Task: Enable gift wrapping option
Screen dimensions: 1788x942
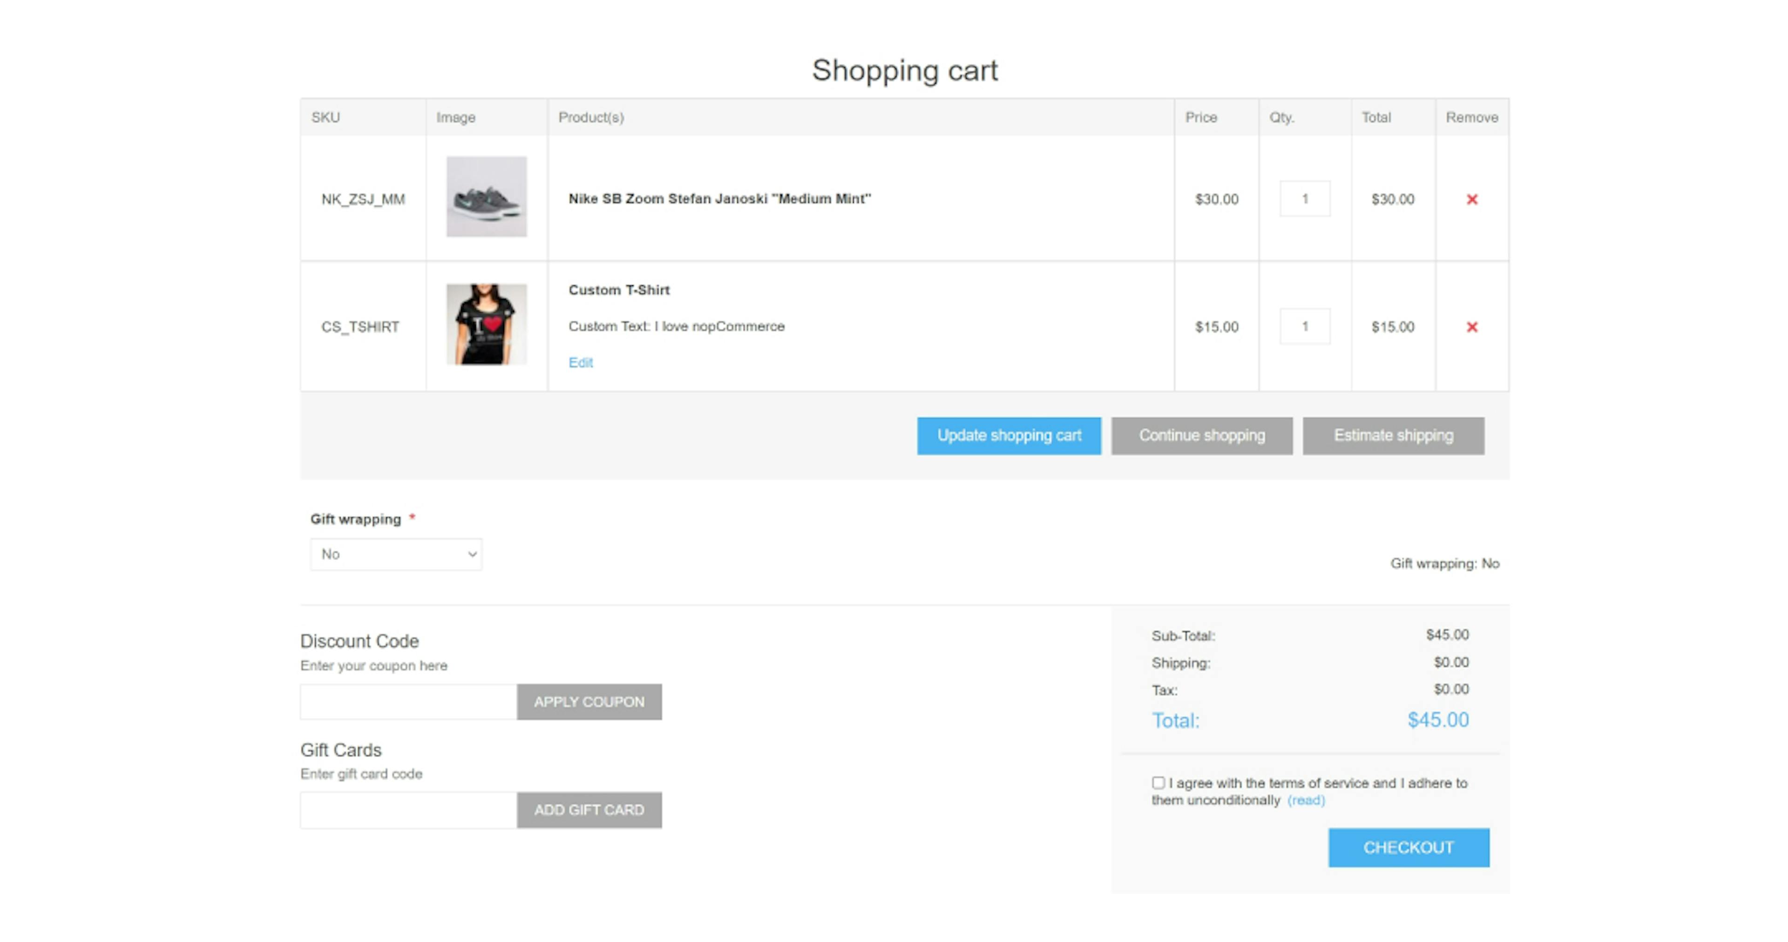Action: (396, 553)
